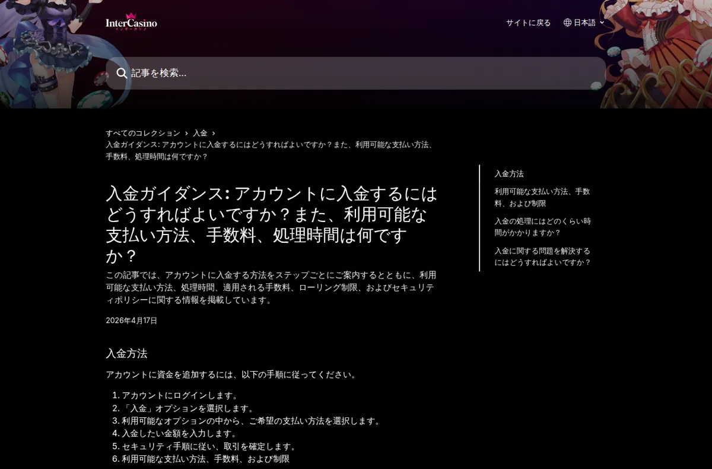Click the サイトに戻る link
This screenshot has height=469, width=712.
coord(528,23)
